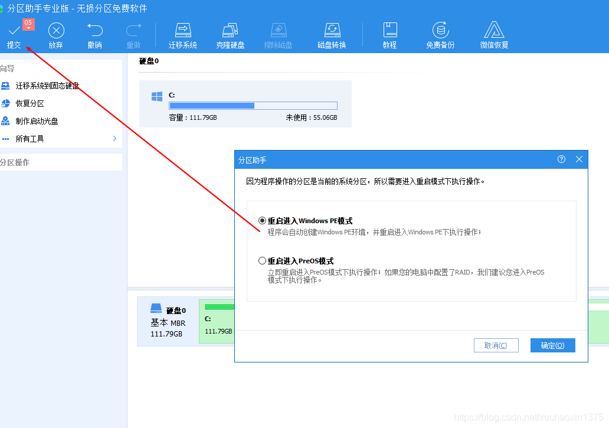
Task: Select 重启进入PreOS模式 radio button
Action: 262,260
